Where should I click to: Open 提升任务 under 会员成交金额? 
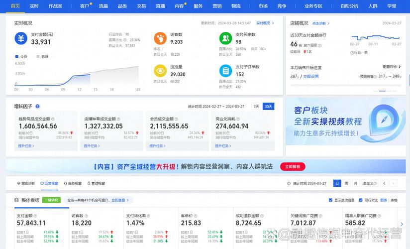[157, 146]
